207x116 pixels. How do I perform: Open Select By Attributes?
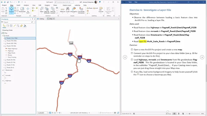[47, 10]
